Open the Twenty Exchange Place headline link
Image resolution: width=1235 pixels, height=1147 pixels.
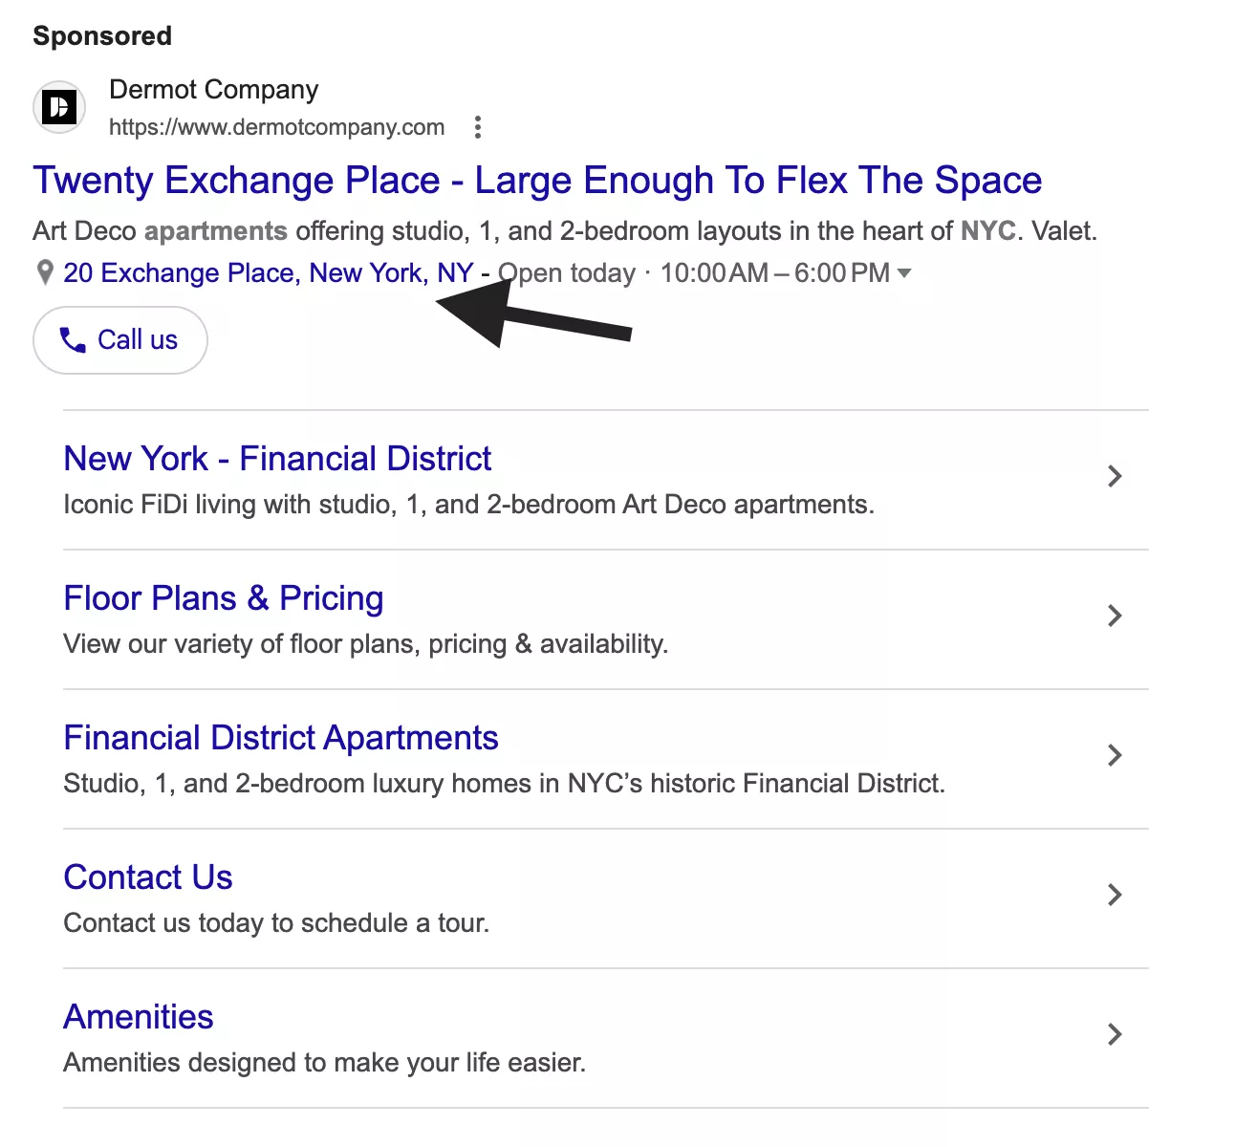(537, 180)
